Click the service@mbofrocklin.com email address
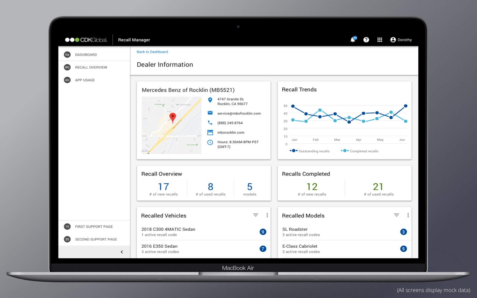This screenshot has height=298, width=477. point(239,114)
